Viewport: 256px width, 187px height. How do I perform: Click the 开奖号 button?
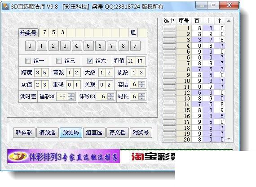click(28, 33)
